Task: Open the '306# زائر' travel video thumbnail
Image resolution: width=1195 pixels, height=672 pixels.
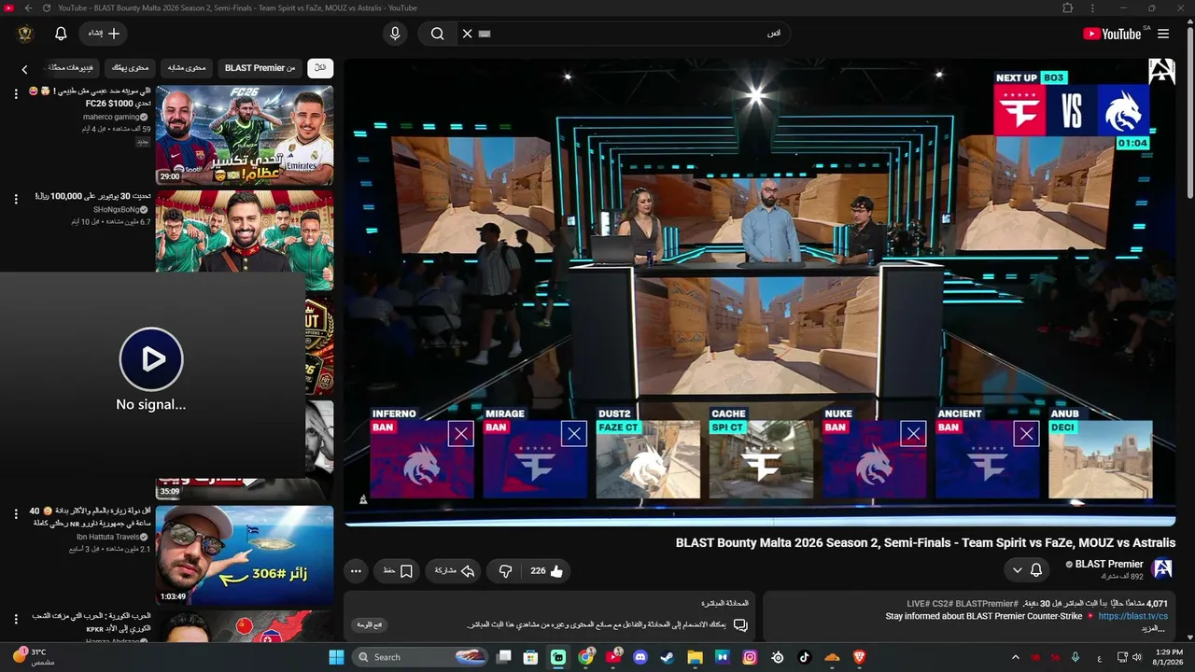Action: 245,555
